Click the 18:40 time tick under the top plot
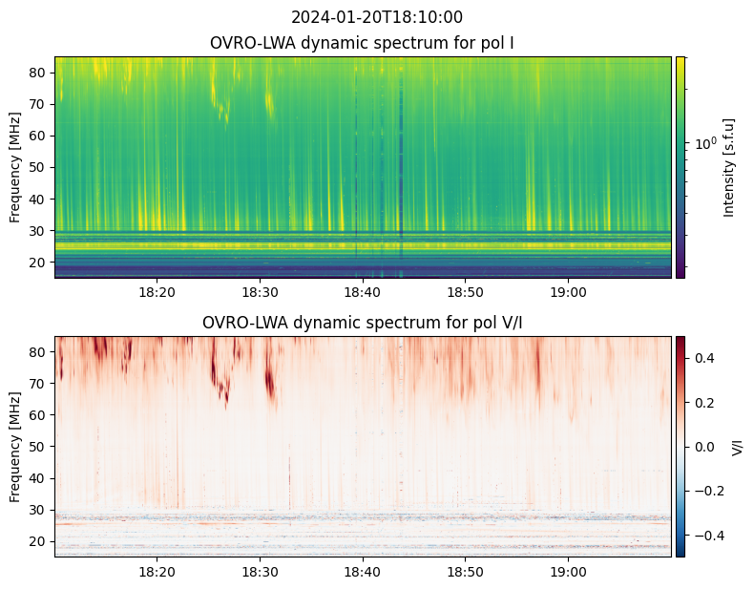The height and width of the screenshot is (589, 754). point(363,291)
